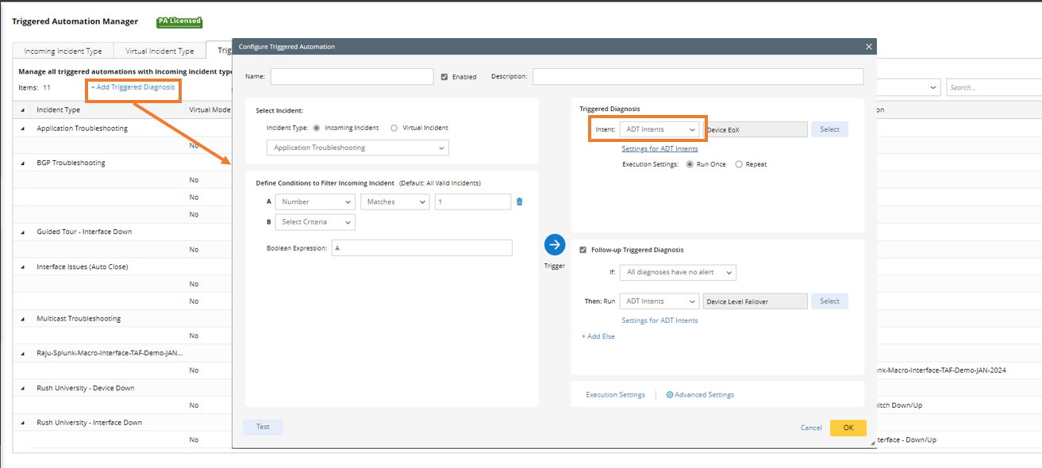
Task: Open the Intent ADT Intents dropdown
Action: pyautogui.click(x=659, y=129)
